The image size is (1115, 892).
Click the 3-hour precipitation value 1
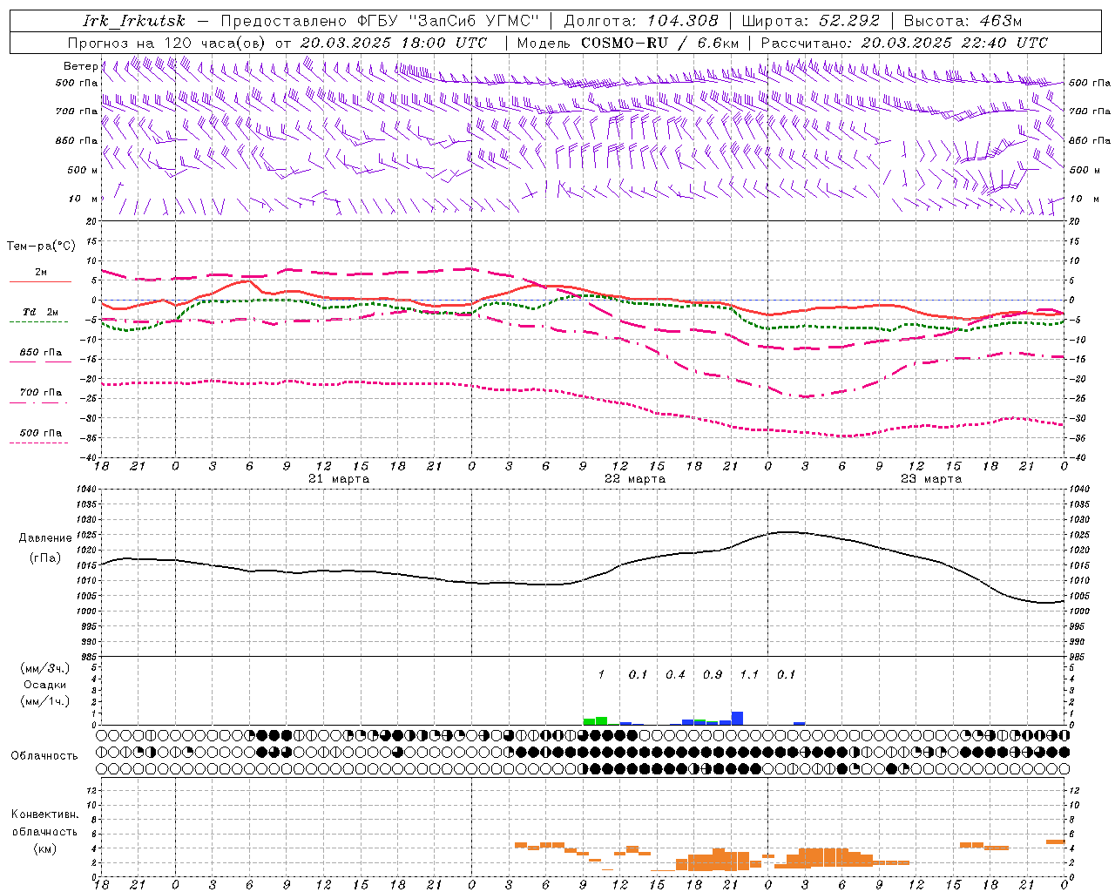tap(601, 674)
